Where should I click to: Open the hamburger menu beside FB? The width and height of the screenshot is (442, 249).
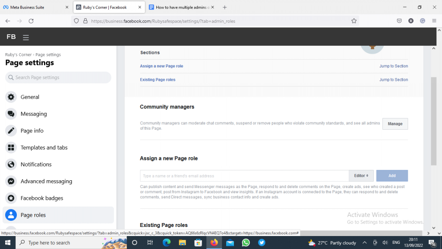[x=26, y=37]
